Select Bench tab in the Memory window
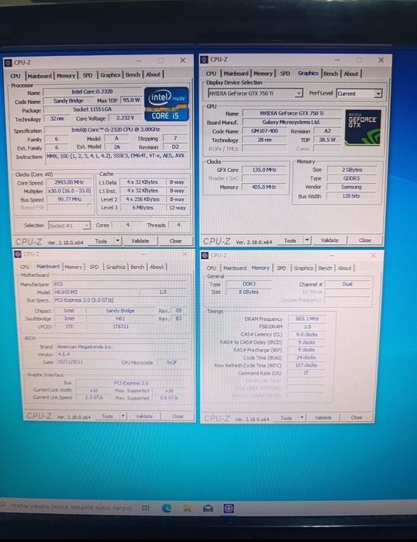 (x=325, y=268)
